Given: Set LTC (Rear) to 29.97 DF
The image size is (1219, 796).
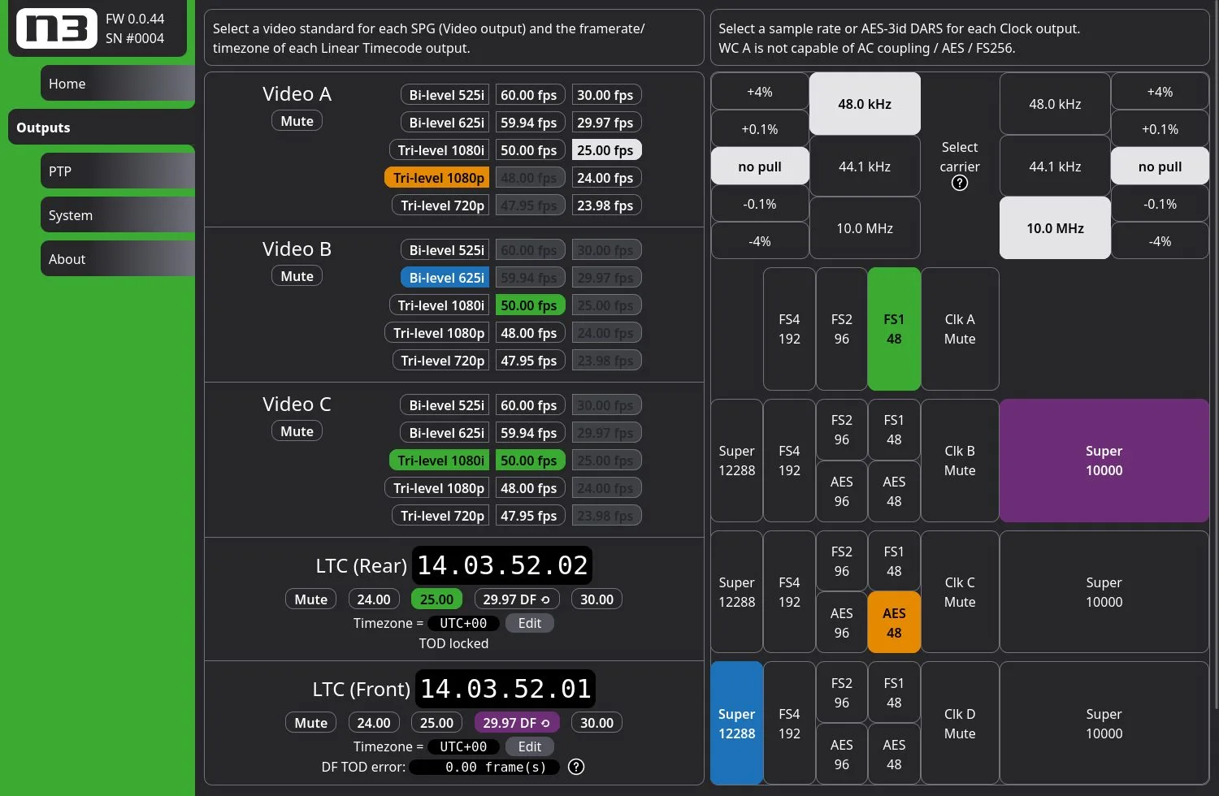Looking at the screenshot, I should tap(517, 599).
